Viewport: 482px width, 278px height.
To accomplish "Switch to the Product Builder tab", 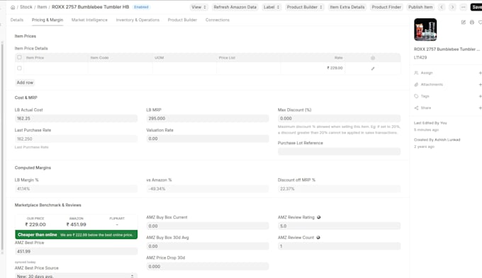I will (x=182, y=20).
